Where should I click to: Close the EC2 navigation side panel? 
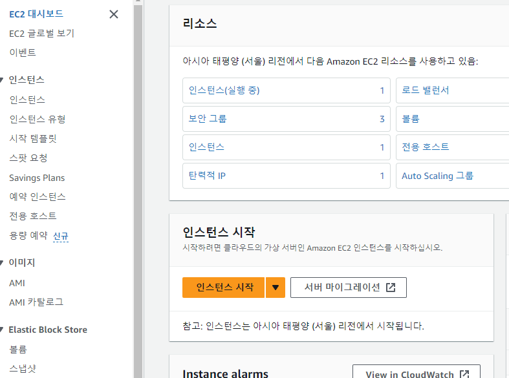(x=114, y=14)
